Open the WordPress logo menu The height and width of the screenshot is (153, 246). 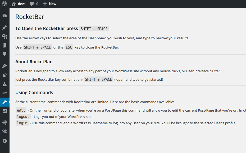4,4
